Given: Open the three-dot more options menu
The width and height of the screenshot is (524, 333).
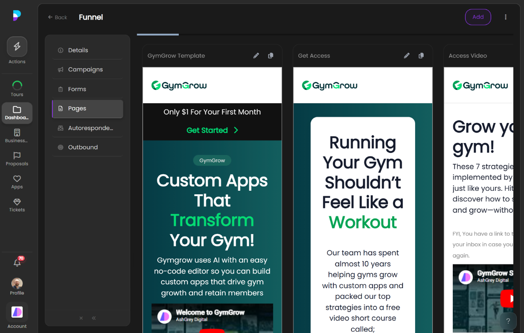Looking at the screenshot, I should (x=506, y=17).
